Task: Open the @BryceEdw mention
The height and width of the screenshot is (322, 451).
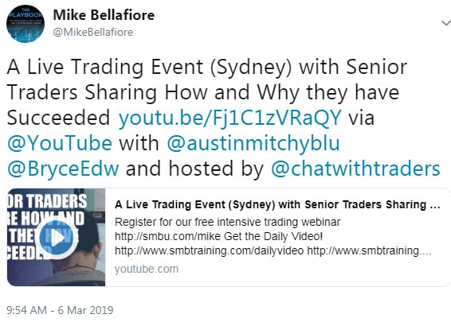Action: (63, 169)
